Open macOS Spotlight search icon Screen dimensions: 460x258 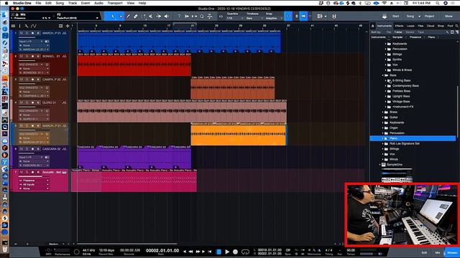438,3
